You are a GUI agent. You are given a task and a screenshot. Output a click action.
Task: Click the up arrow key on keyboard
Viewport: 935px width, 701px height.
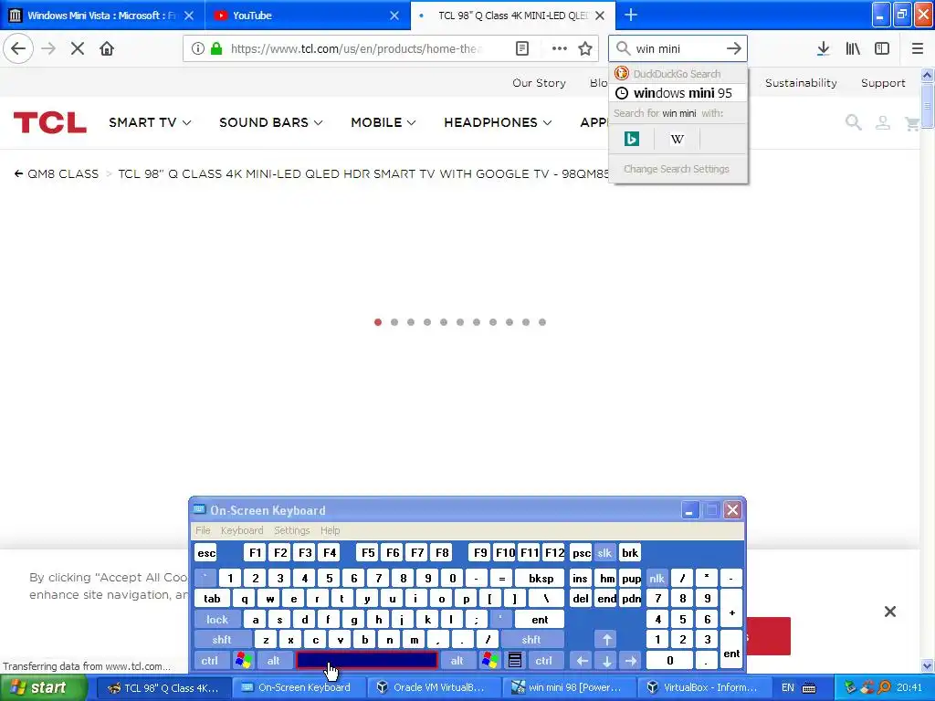(606, 640)
